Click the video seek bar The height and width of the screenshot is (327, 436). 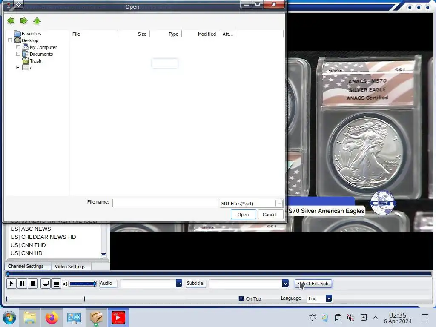pyautogui.click(x=218, y=274)
